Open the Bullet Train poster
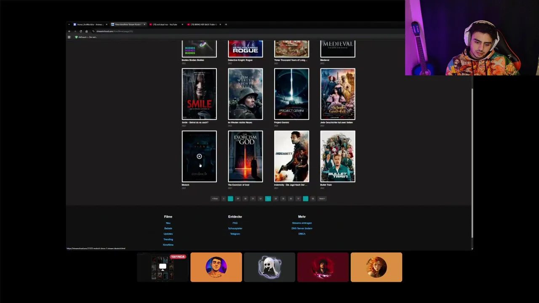 coord(338,156)
